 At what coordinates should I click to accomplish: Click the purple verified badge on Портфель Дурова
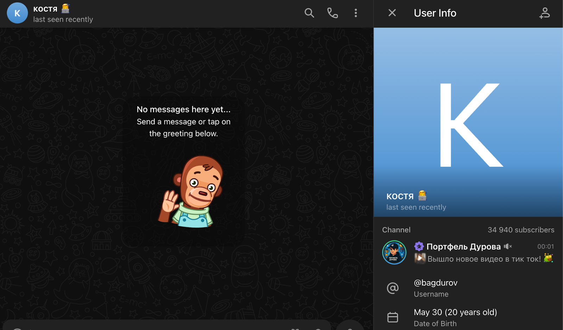coord(419,246)
